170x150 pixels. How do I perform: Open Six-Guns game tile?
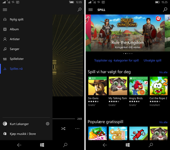(x=98, y=91)
